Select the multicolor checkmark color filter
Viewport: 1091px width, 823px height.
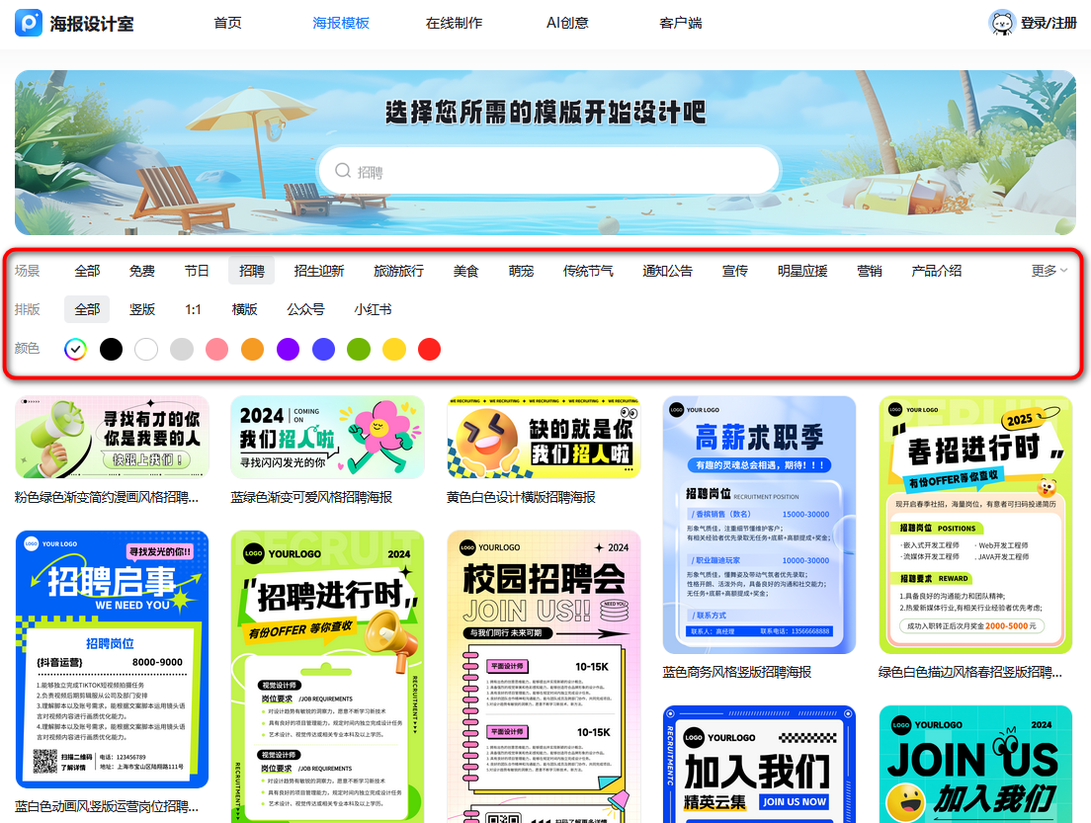click(x=76, y=349)
